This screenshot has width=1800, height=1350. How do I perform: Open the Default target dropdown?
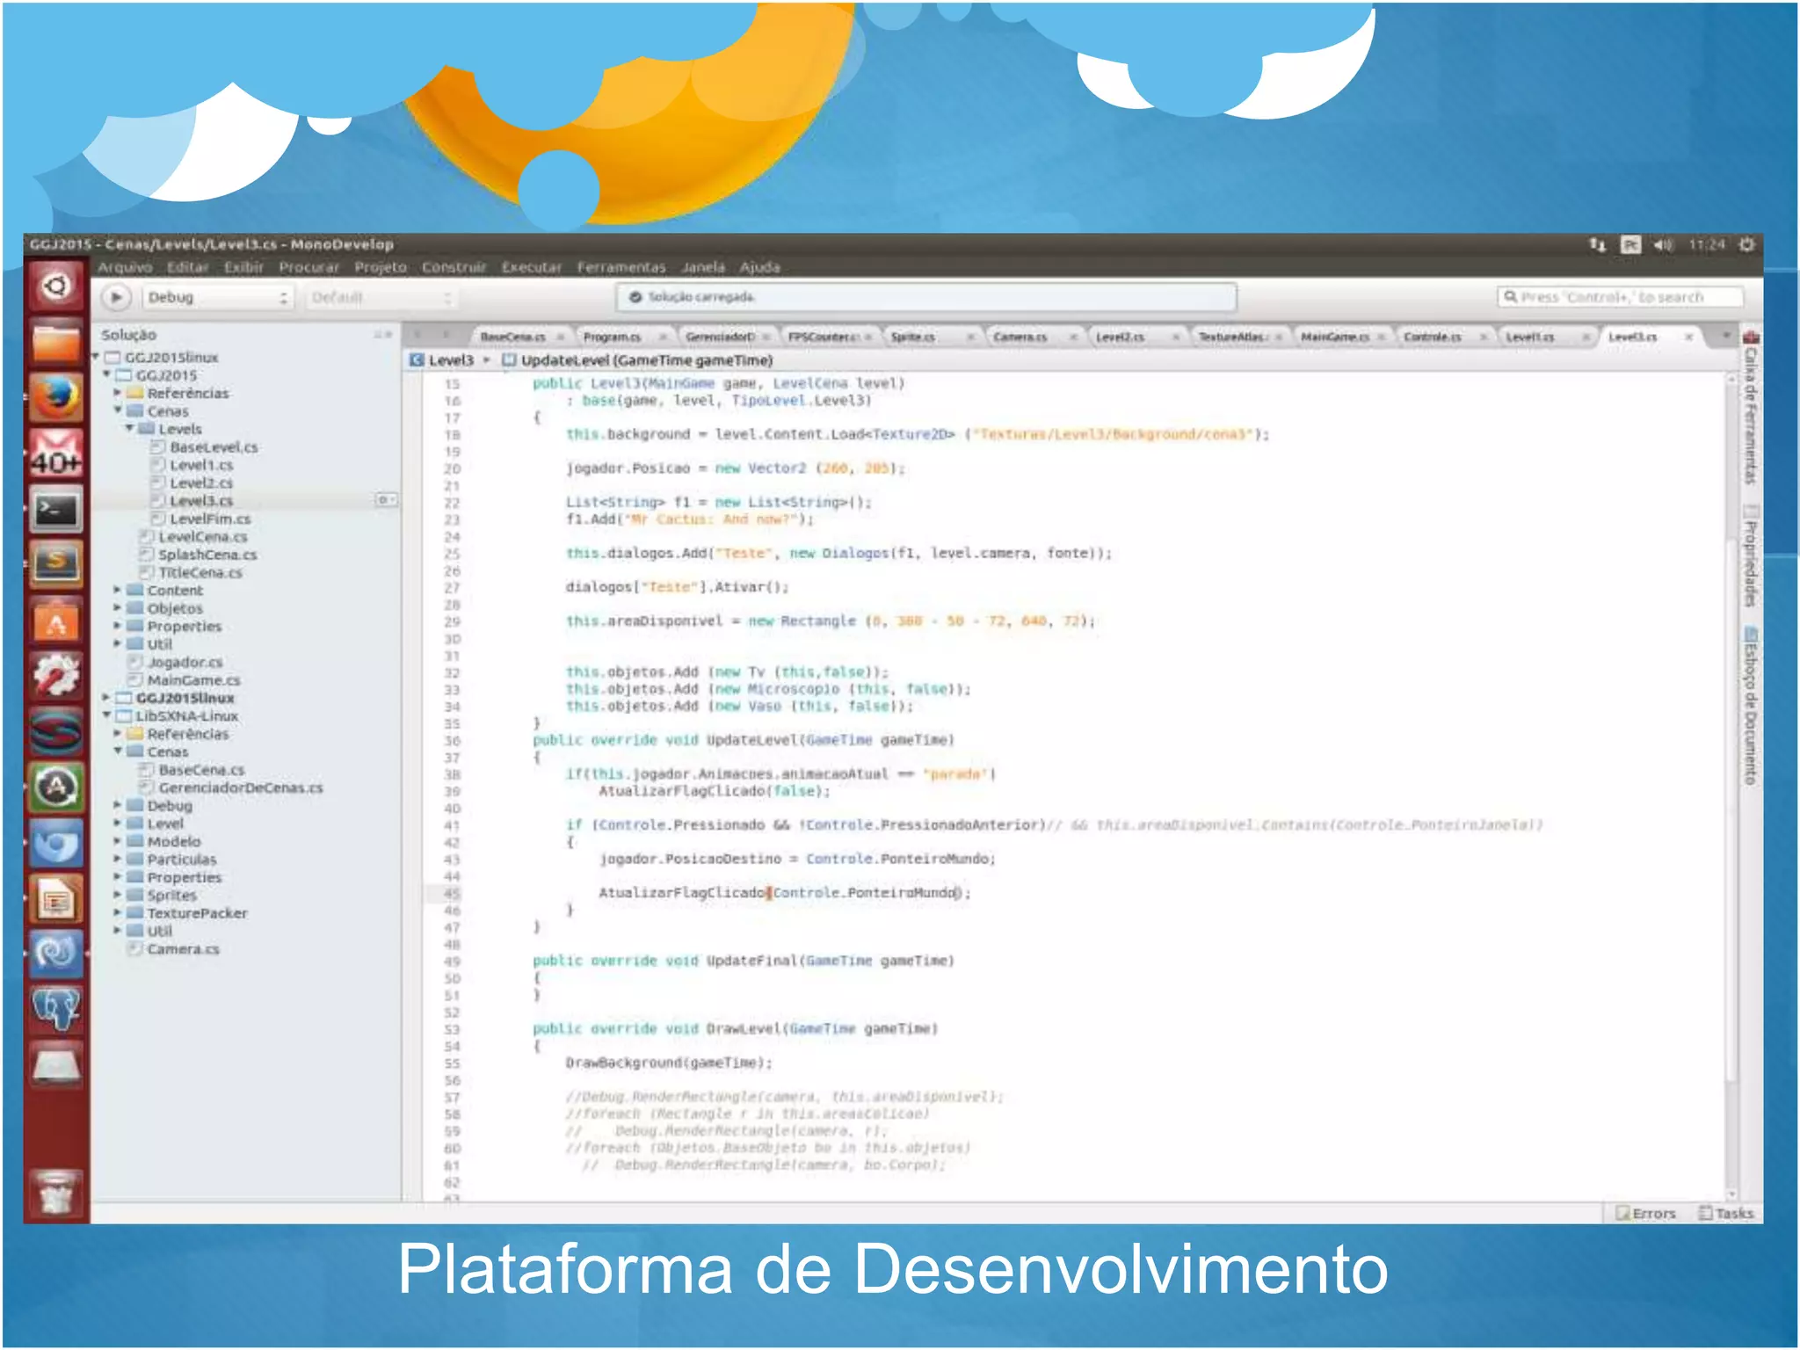tap(381, 297)
